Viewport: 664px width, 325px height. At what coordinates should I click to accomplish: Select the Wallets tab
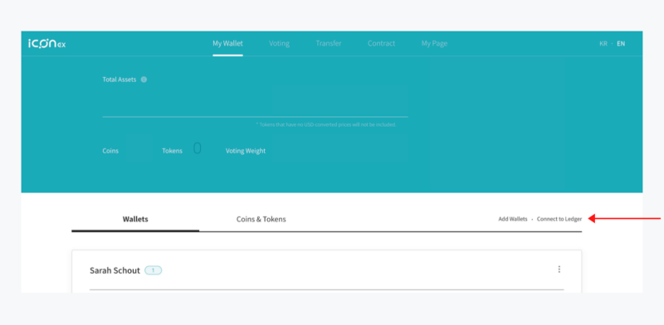pos(135,219)
